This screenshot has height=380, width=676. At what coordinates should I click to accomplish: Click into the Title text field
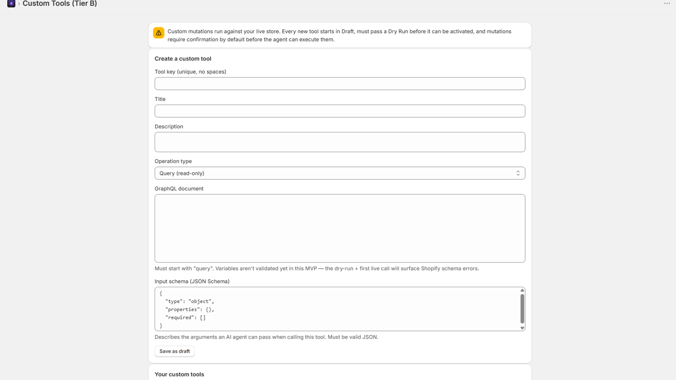tap(340, 111)
